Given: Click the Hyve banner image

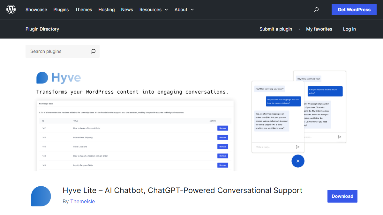Looking at the screenshot, I should pos(191,118).
